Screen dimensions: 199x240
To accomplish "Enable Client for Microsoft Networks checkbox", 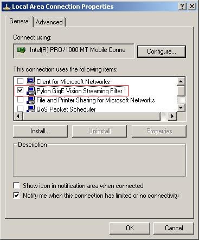I will tap(20, 81).
